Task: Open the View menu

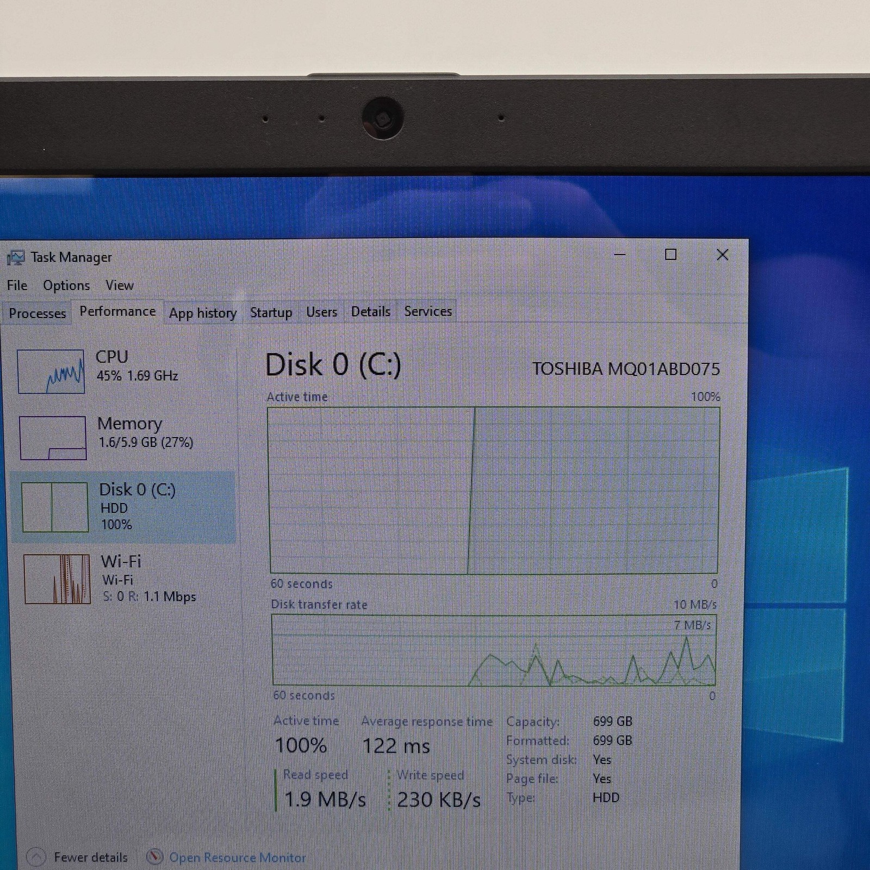Action: (x=120, y=285)
